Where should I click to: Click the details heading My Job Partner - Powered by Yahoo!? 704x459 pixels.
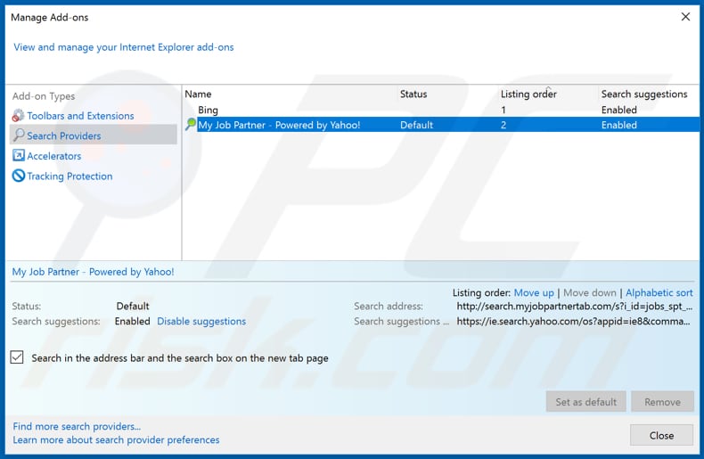coord(93,272)
